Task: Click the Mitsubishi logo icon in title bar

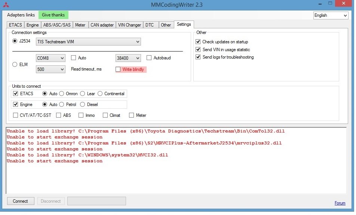Action: 6,5
